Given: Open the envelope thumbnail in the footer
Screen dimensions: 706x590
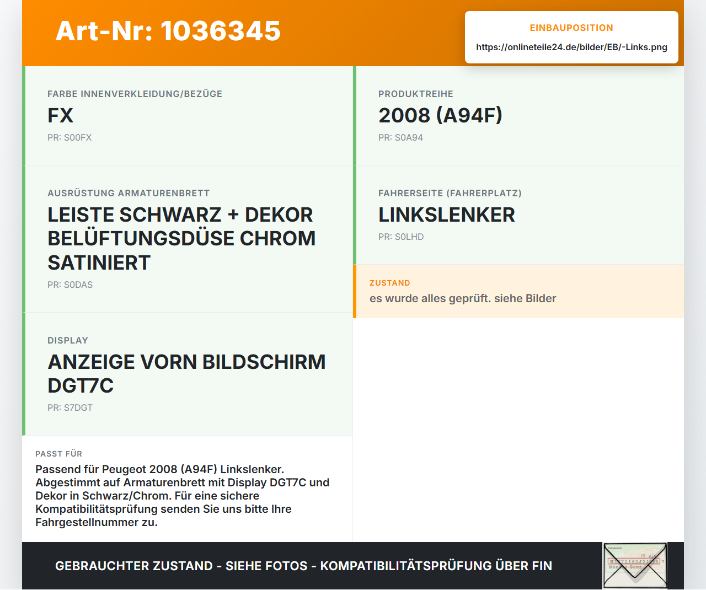Looking at the screenshot, I should 635,566.
